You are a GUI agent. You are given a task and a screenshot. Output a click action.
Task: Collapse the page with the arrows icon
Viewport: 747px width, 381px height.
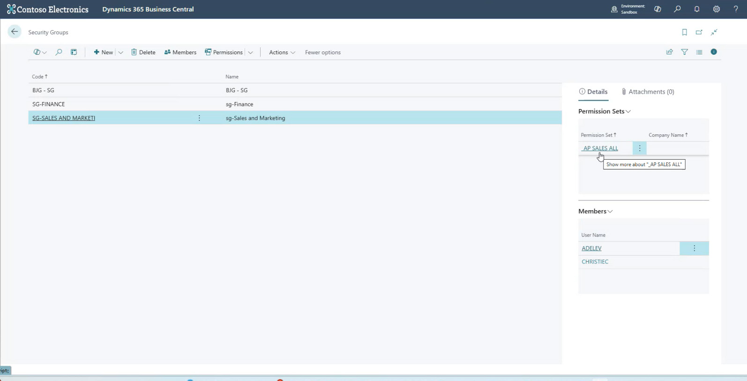point(714,32)
